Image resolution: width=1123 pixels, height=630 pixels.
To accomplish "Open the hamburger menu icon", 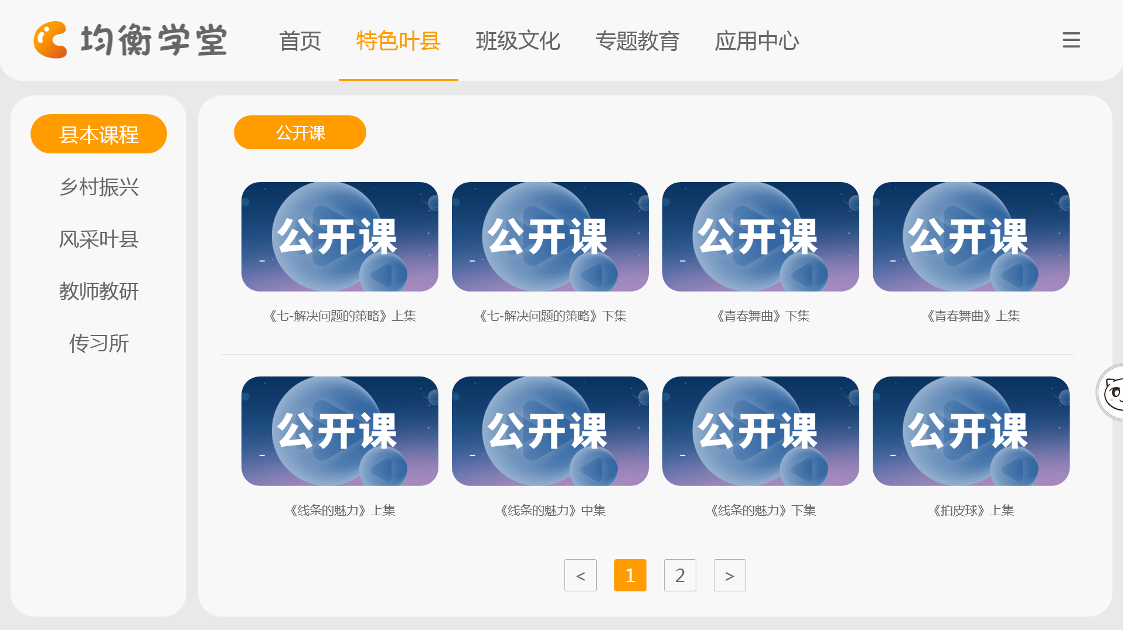I will click(x=1071, y=40).
